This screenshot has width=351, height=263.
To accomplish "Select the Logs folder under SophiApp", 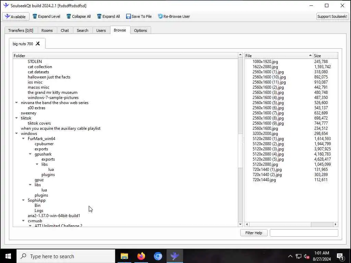I will pos(39,211).
